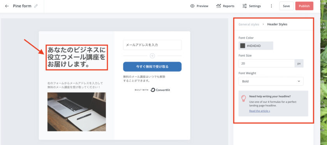Open the Reports page
Screen dimensions: 327x145
(225, 6)
